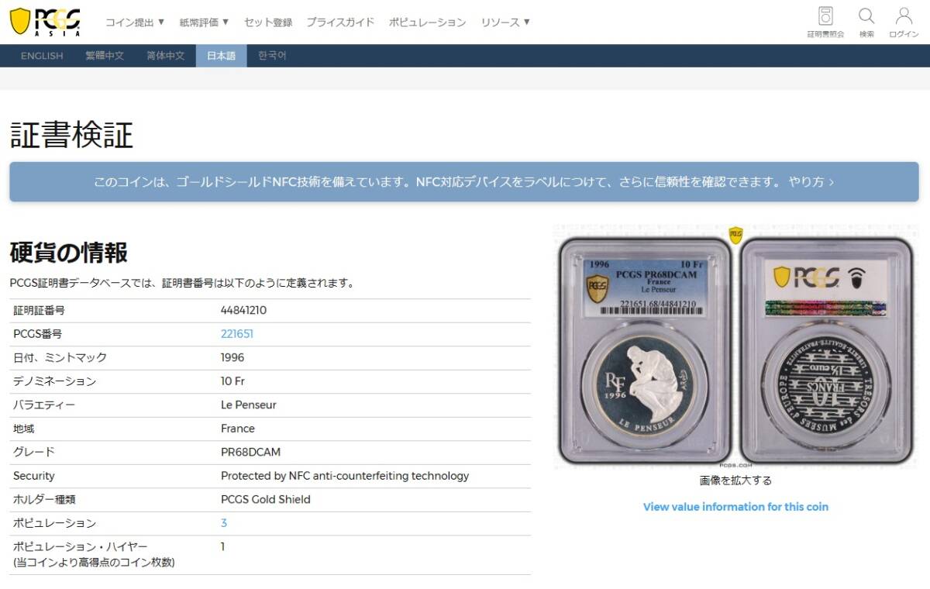Viewport: 930px width, 589px height.
Task: Select the denomination value 10 Fr
Action: coord(233,381)
